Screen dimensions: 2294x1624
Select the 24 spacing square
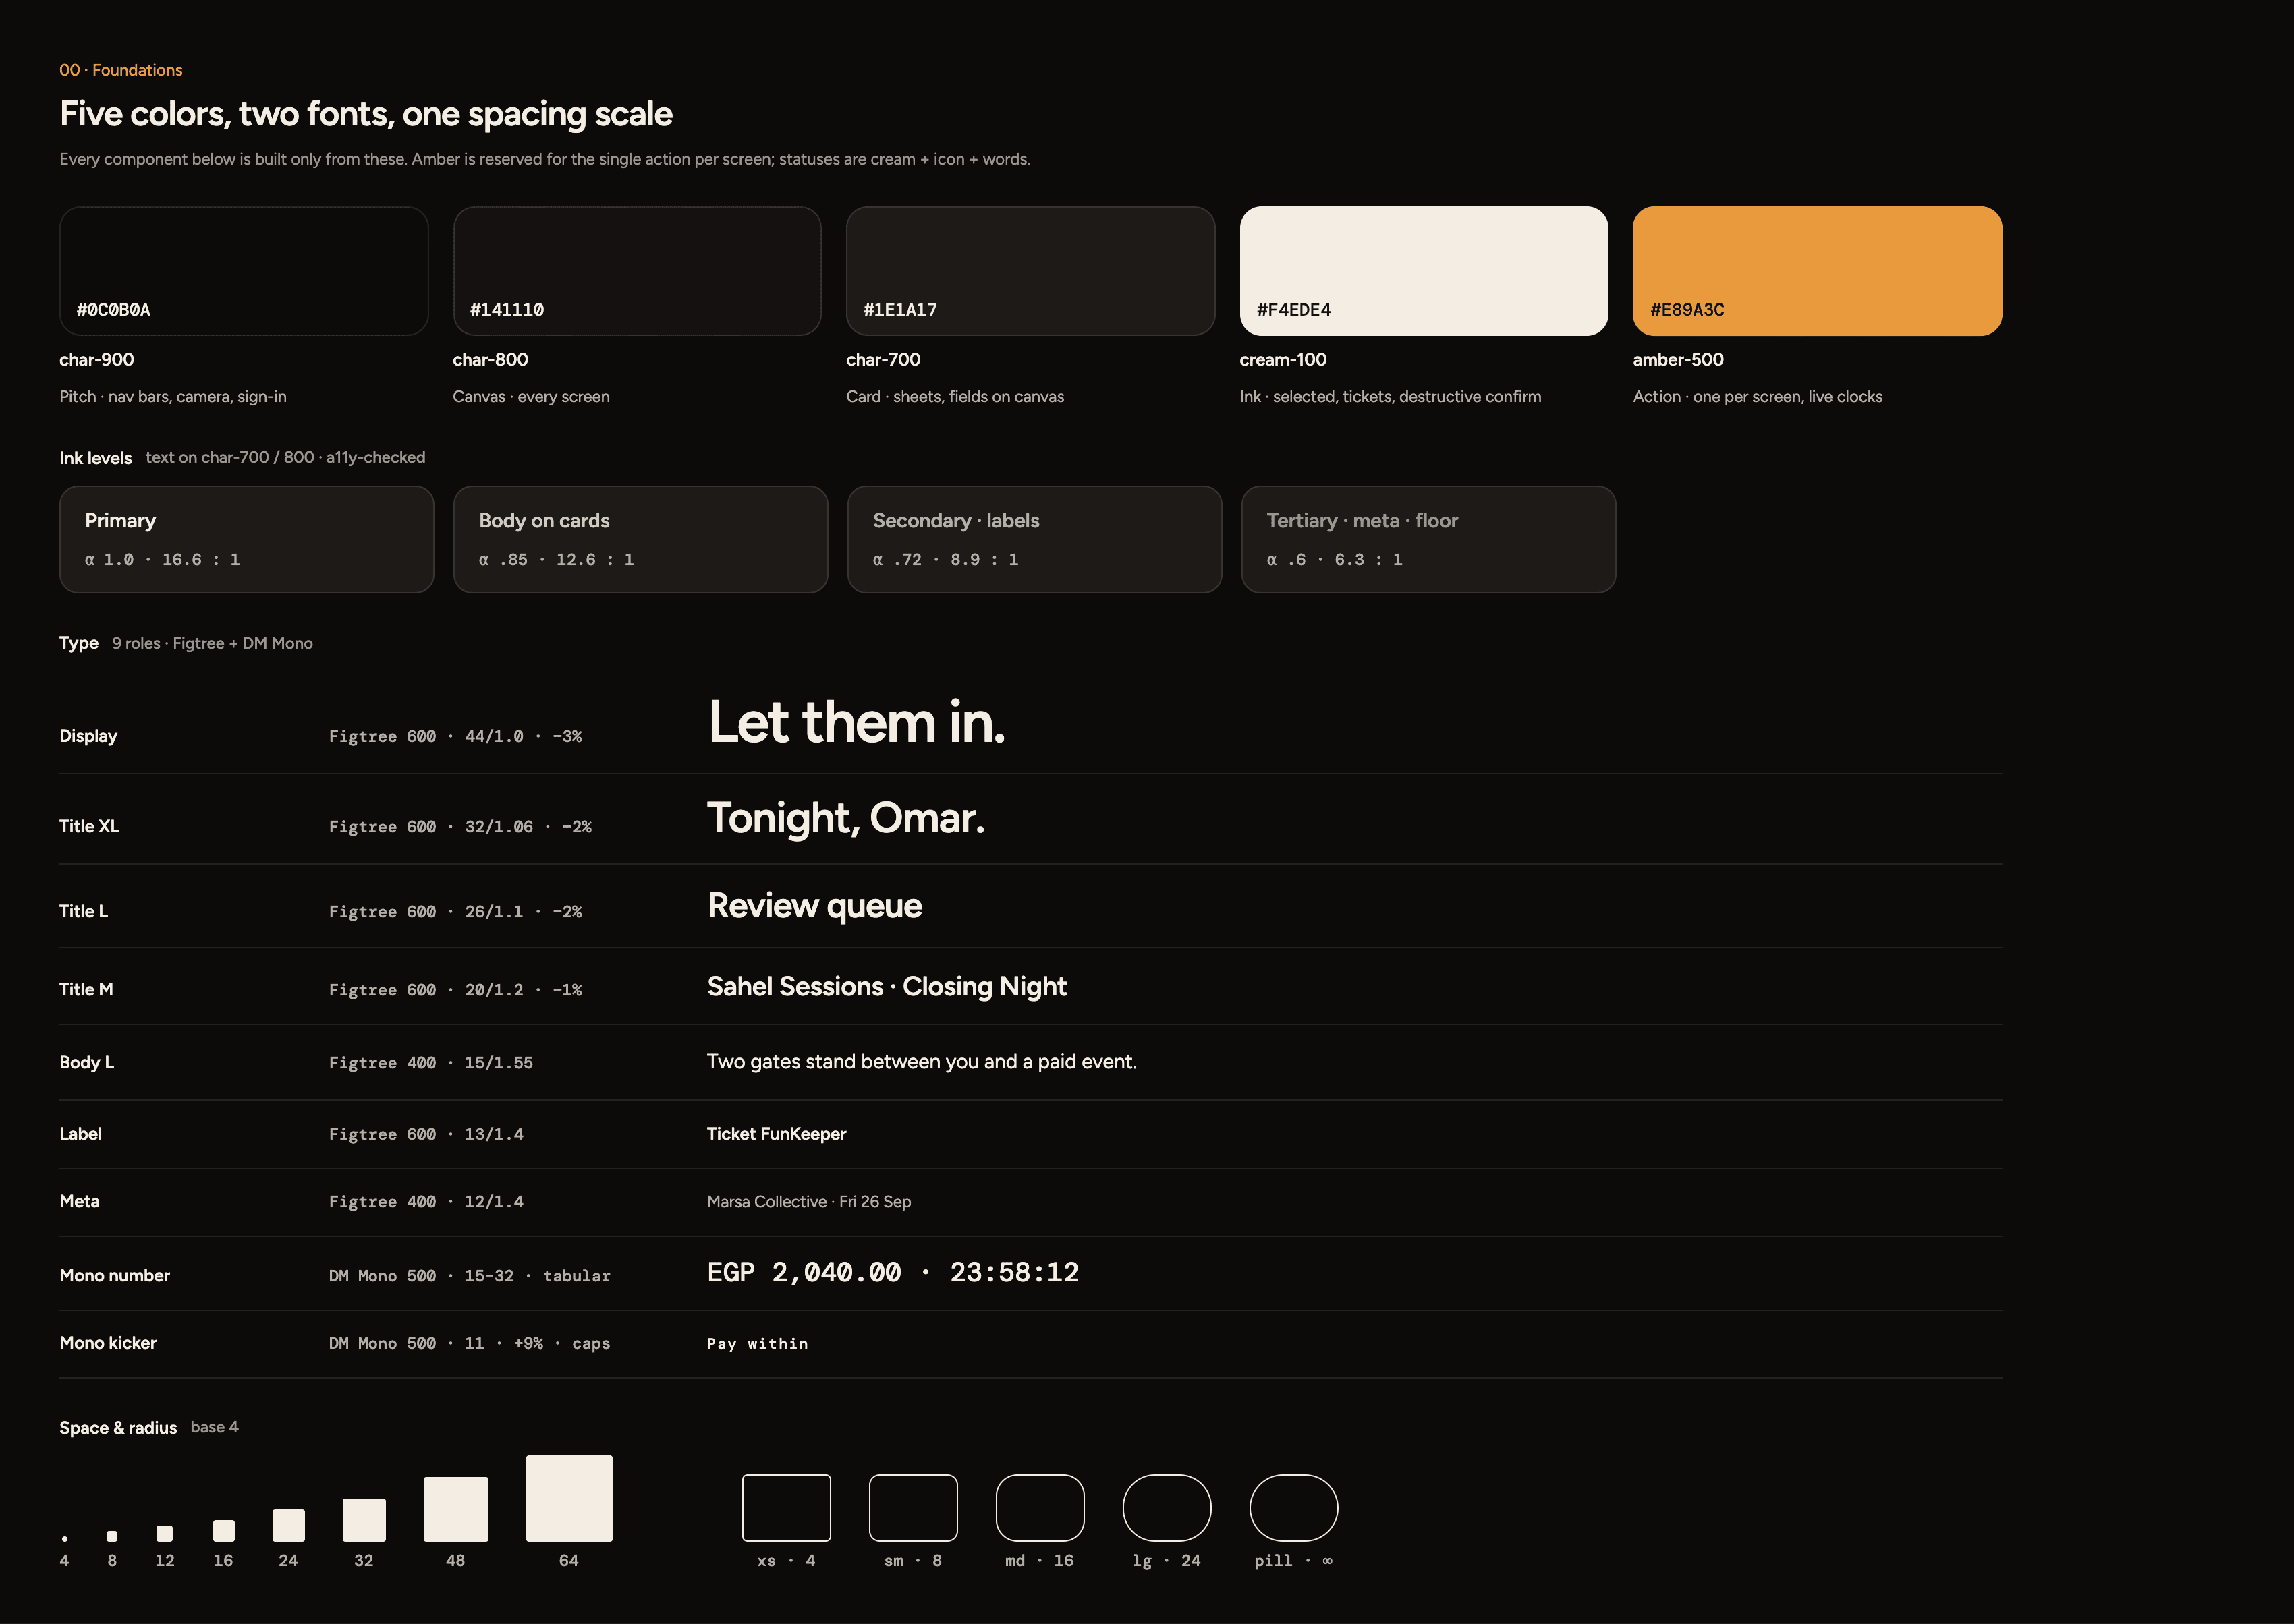coord(288,1525)
